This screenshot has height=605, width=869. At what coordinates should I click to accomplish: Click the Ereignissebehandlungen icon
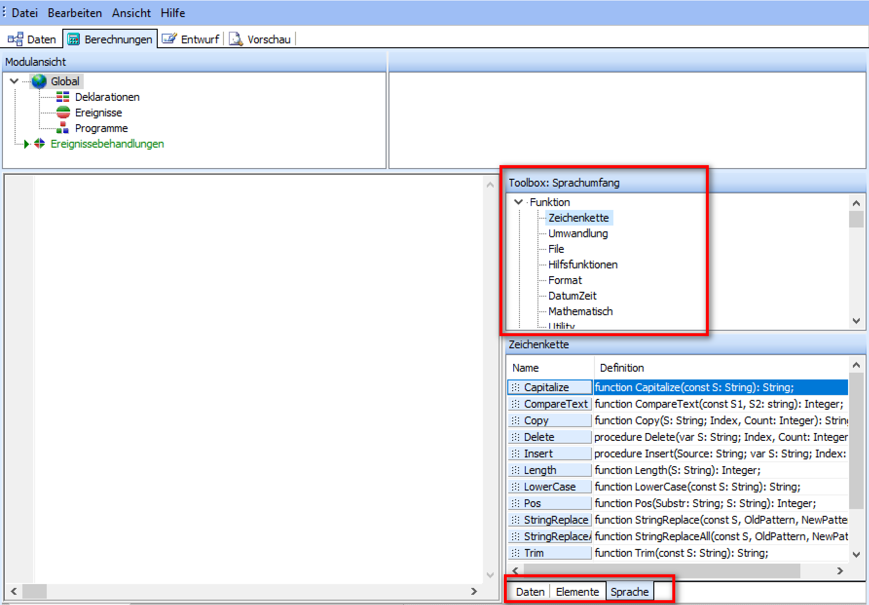pos(39,144)
